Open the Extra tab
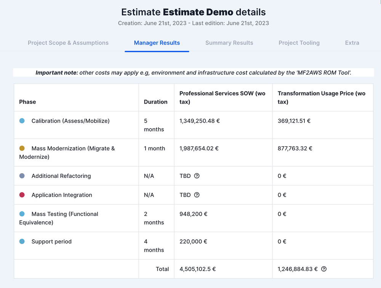Screen dimensions: 381x288 point(352,43)
